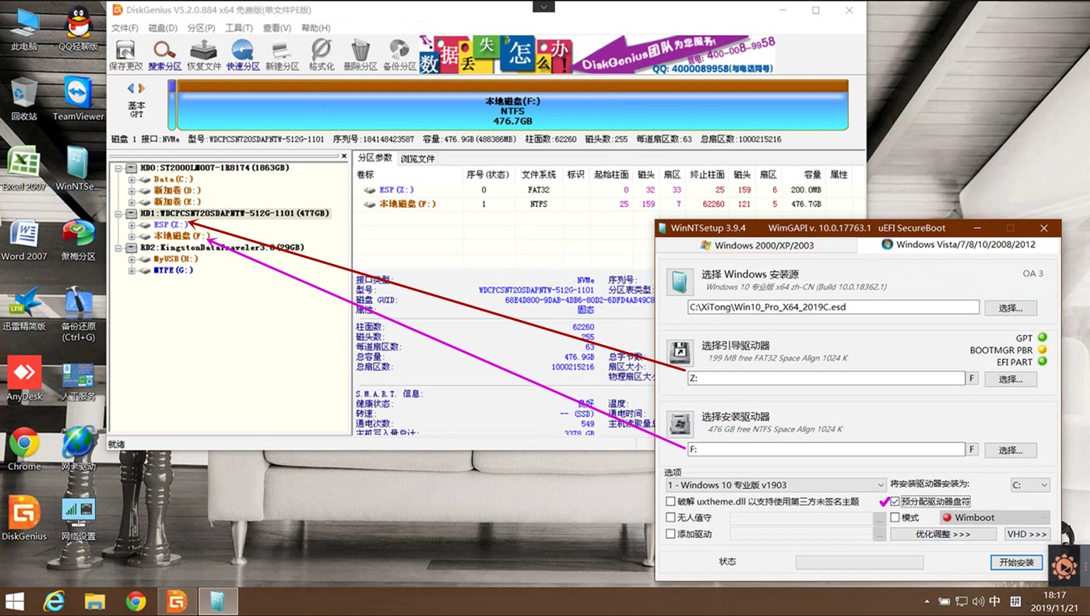Open the 工具(T) menu
This screenshot has height=616, width=1090.
[x=239, y=28]
